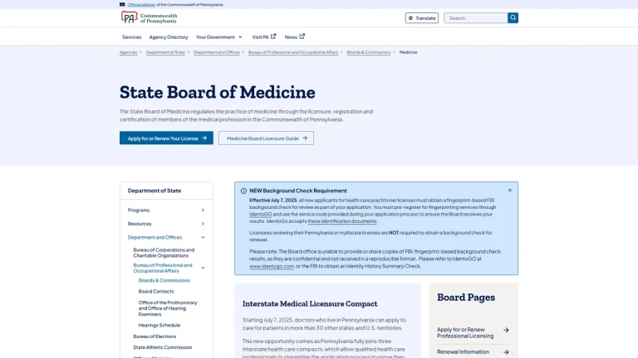Image resolution: width=638 pixels, height=358 pixels.
Task: Open Resources in the sidebar
Action: tap(140, 224)
